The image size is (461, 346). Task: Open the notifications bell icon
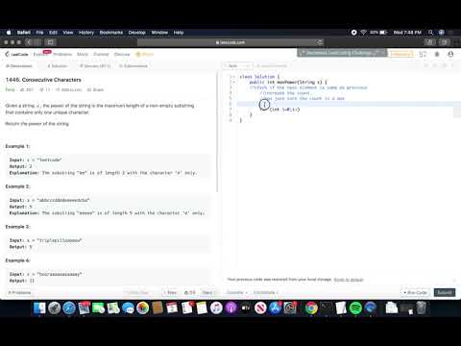(437, 54)
